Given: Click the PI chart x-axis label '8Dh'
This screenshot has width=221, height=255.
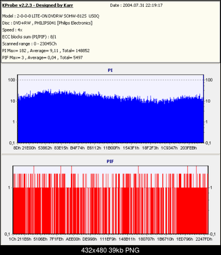Looking at the screenshot, I should (x=17, y=148).
